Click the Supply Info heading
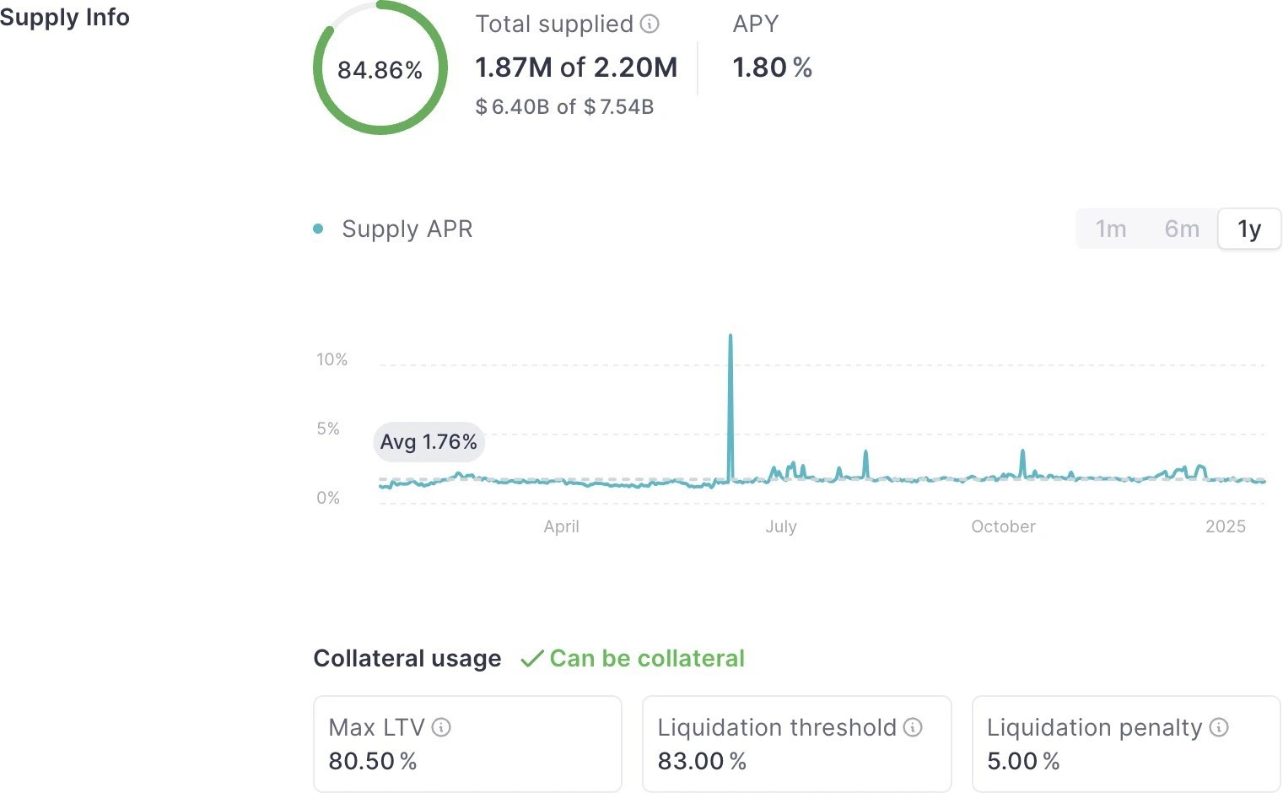 (x=65, y=17)
